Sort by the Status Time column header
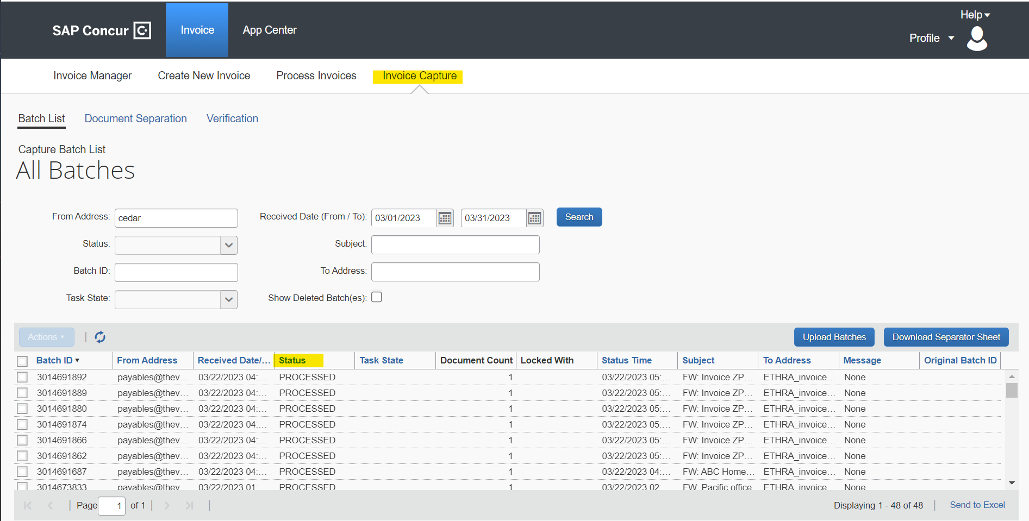The width and height of the screenshot is (1029, 521). pyautogui.click(x=626, y=361)
